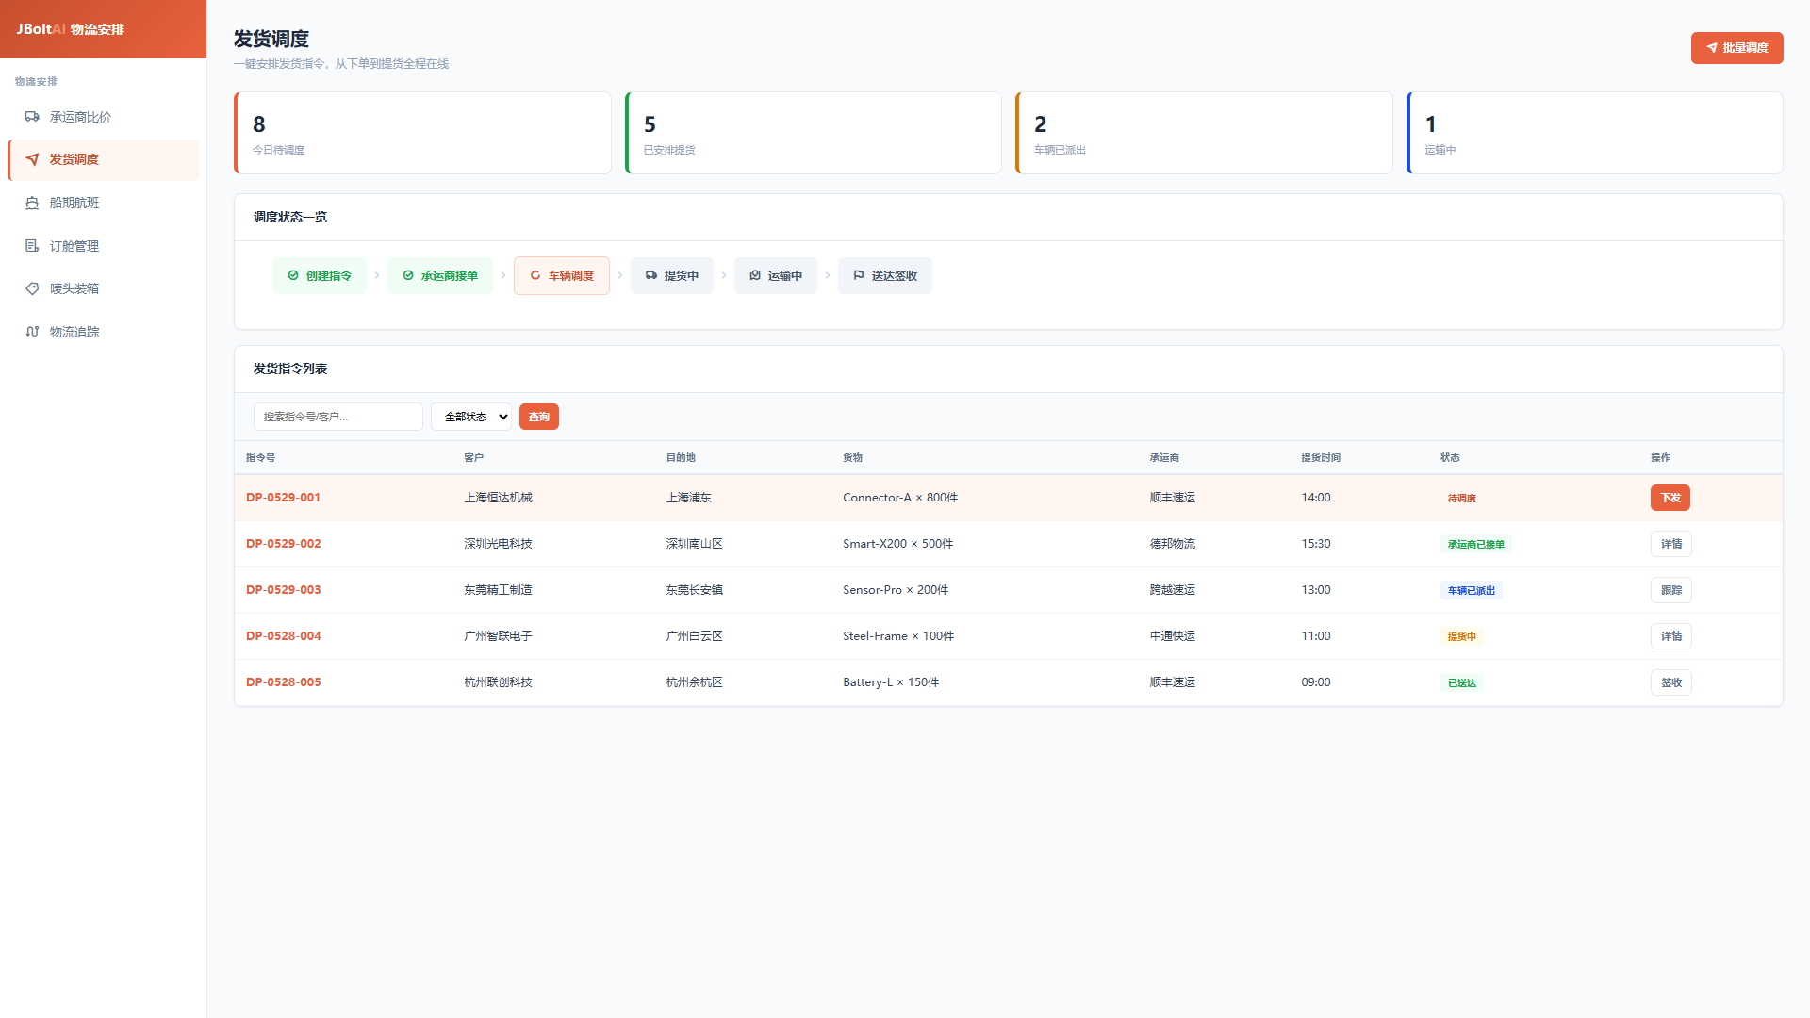Click the truck icon beside 承运商比价
This screenshot has width=1810, height=1018.
(x=32, y=117)
